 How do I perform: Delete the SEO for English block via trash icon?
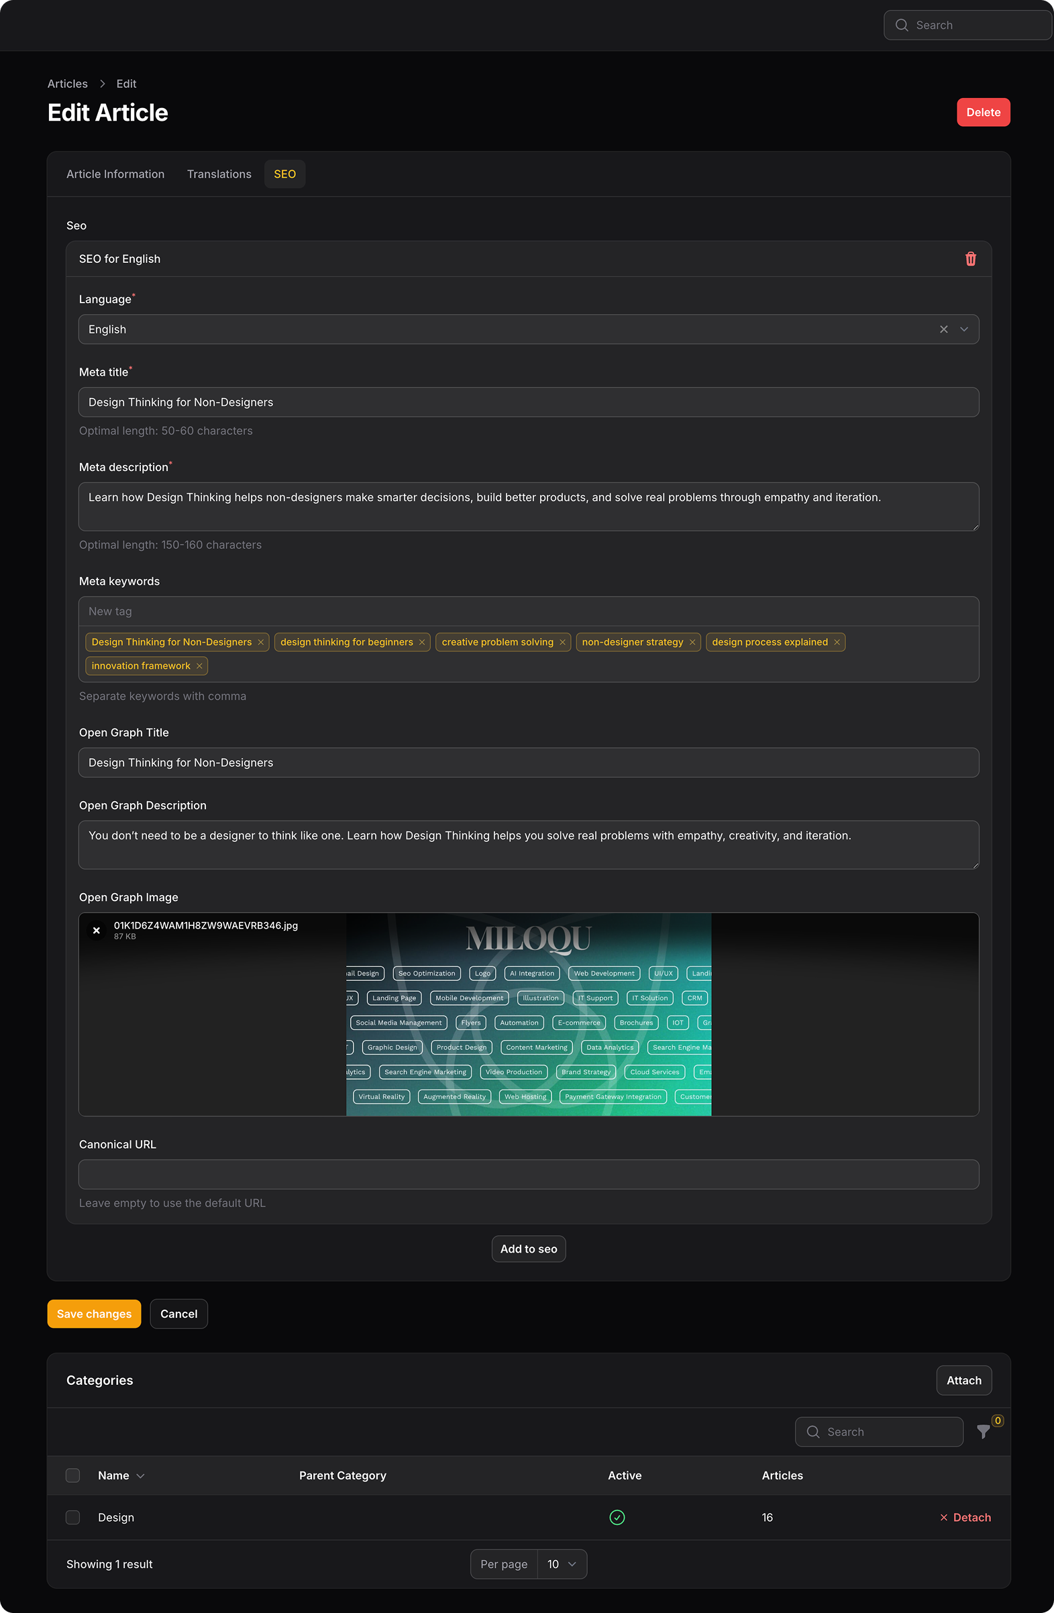click(970, 259)
